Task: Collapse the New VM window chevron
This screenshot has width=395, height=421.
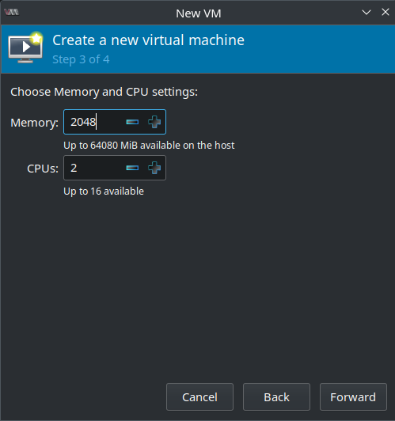Action: (x=367, y=13)
